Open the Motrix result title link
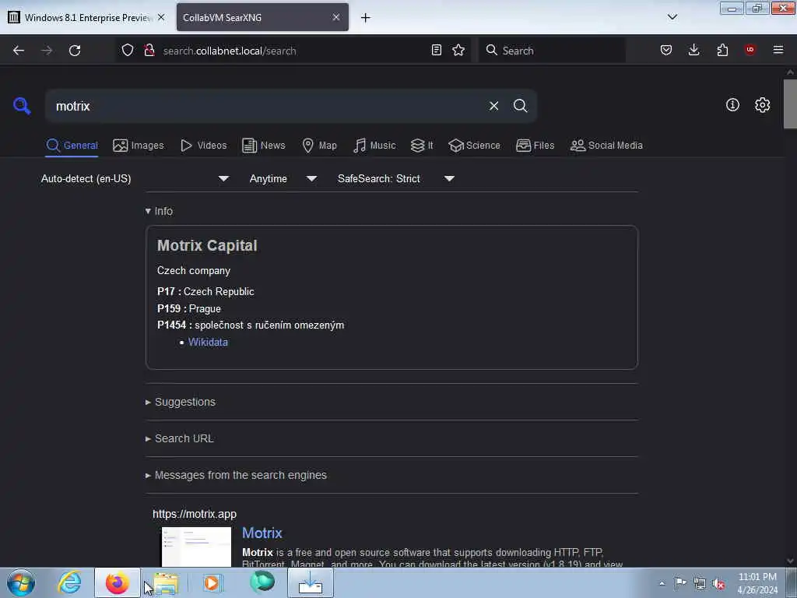The image size is (797, 598). [x=262, y=533]
